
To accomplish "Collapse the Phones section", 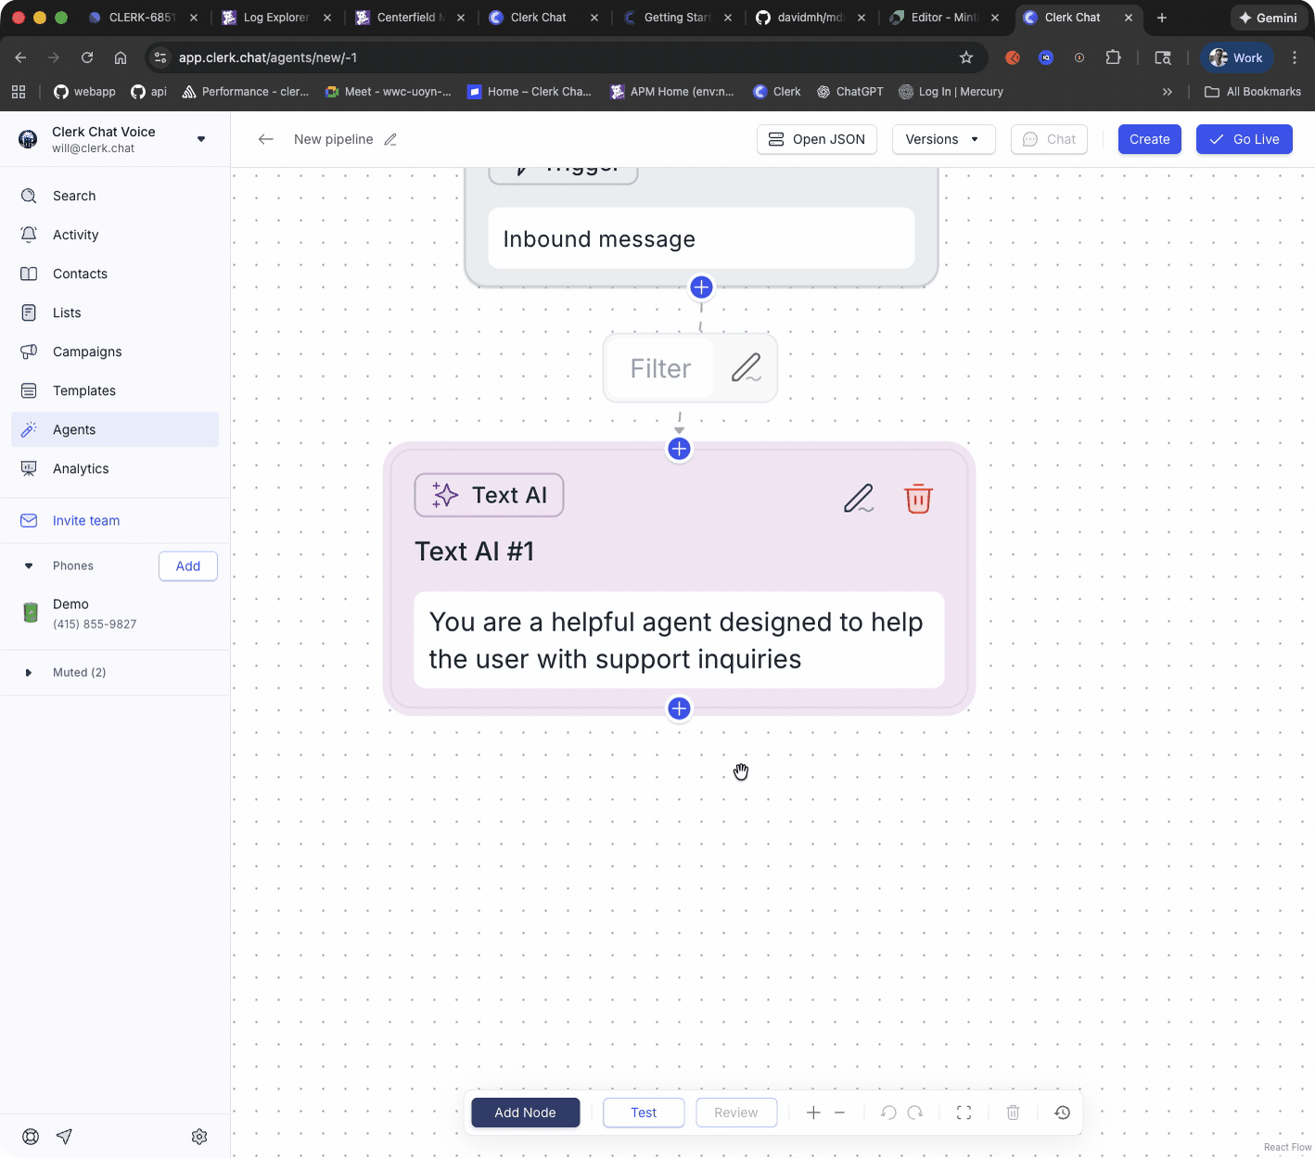I will (29, 566).
